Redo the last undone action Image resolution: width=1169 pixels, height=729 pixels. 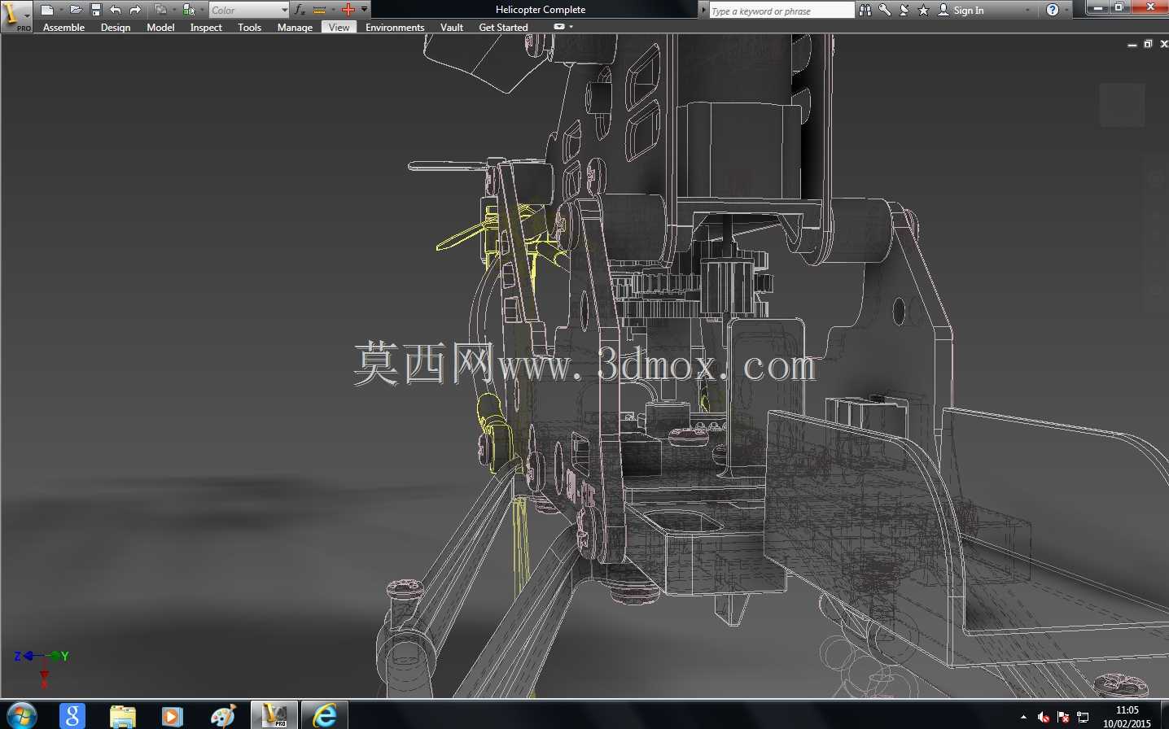click(135, 10)
